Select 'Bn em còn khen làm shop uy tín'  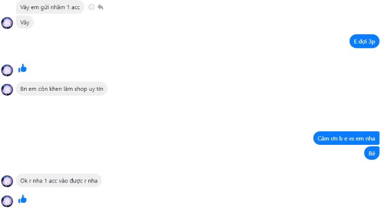pyautogui.click(x=62, y=89)
